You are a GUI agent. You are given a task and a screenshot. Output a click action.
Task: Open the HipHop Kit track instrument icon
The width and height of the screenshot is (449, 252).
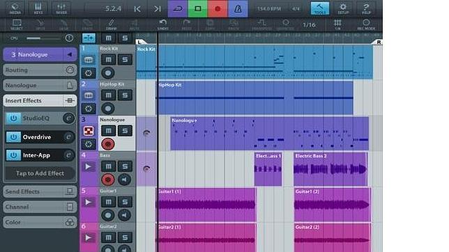click(89, 95)
